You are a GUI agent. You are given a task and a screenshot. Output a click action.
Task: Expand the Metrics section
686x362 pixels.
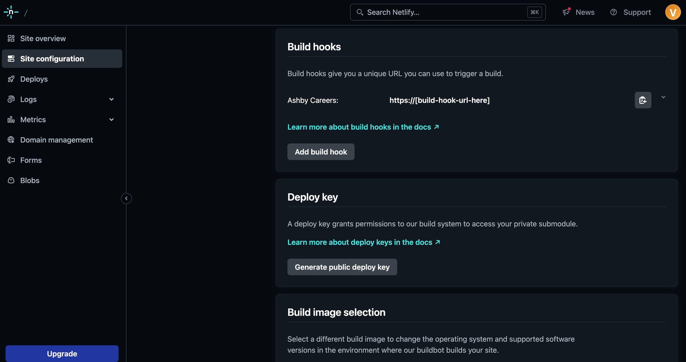pos(111,120)
